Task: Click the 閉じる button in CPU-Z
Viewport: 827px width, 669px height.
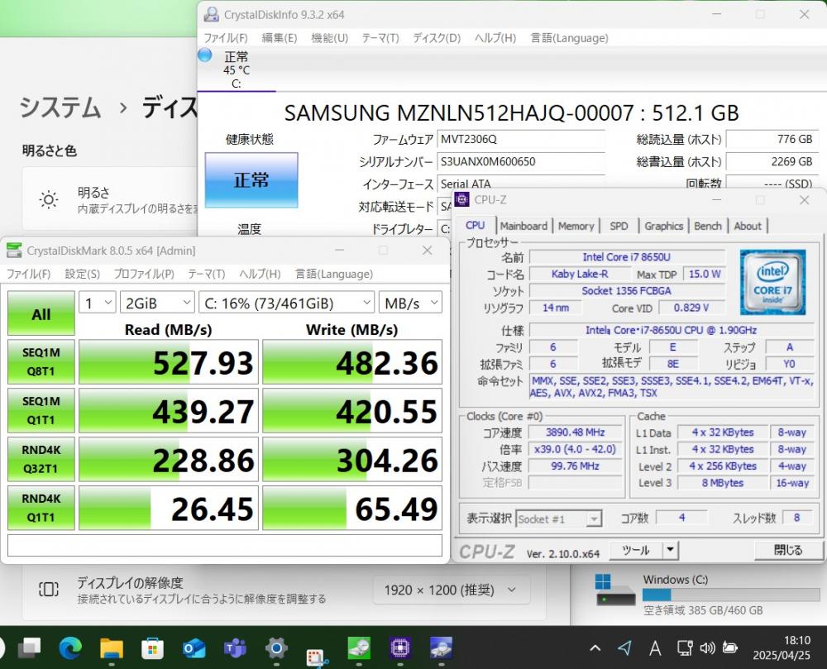Action: [x=788, y=549]
